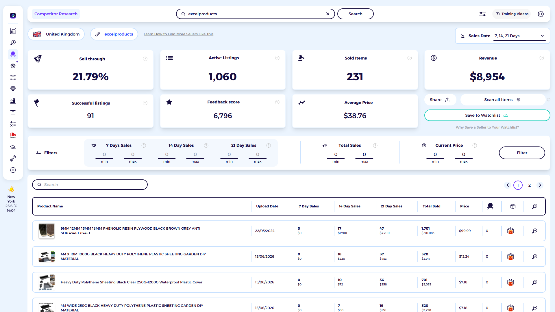Click the $99.99 price cell
555x312 pixels.
point(465,231)
